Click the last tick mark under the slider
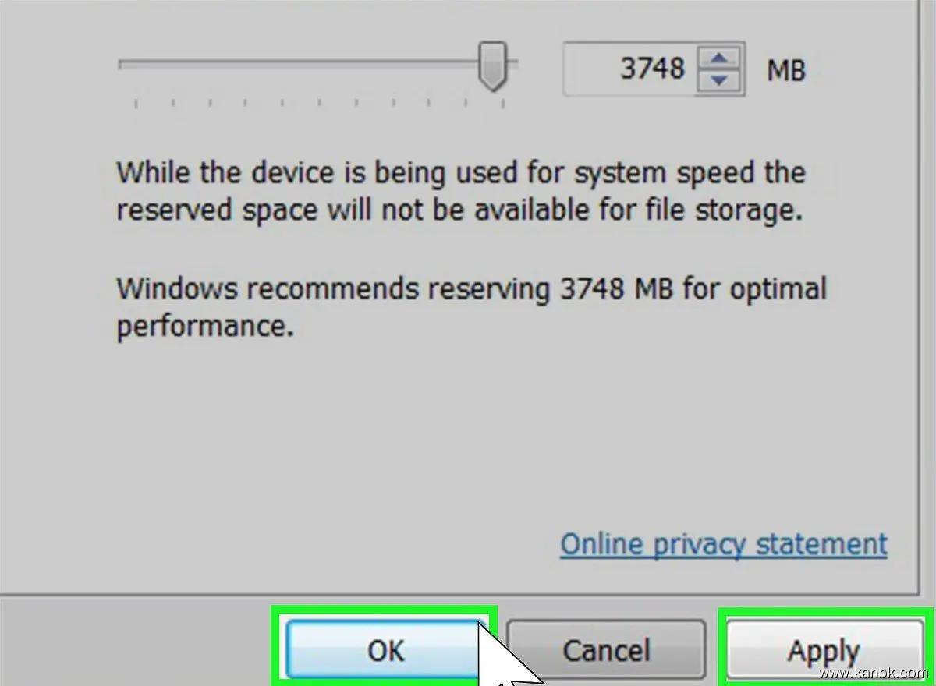Screen dimensions: 936x686 (503, 103)
